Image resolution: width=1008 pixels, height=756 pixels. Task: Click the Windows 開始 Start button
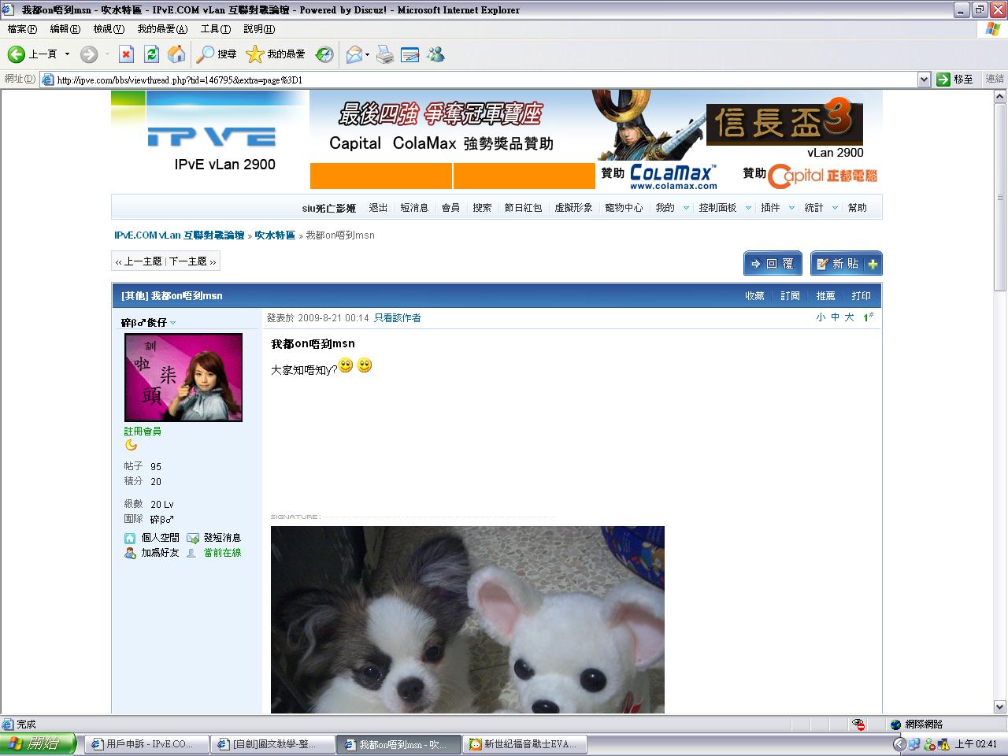pos(38,743)
